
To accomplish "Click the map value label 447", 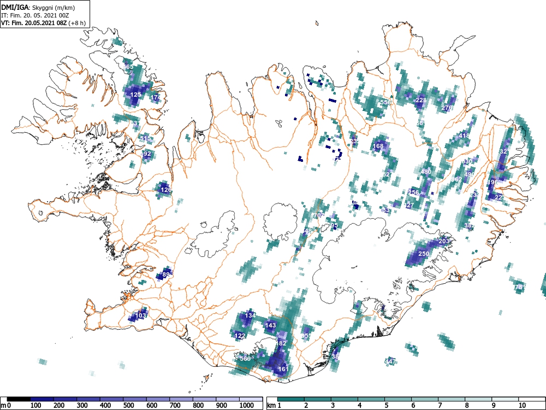I will tap(390, 361).
